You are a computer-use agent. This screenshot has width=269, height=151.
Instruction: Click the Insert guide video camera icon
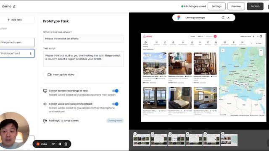pos(50,75)
